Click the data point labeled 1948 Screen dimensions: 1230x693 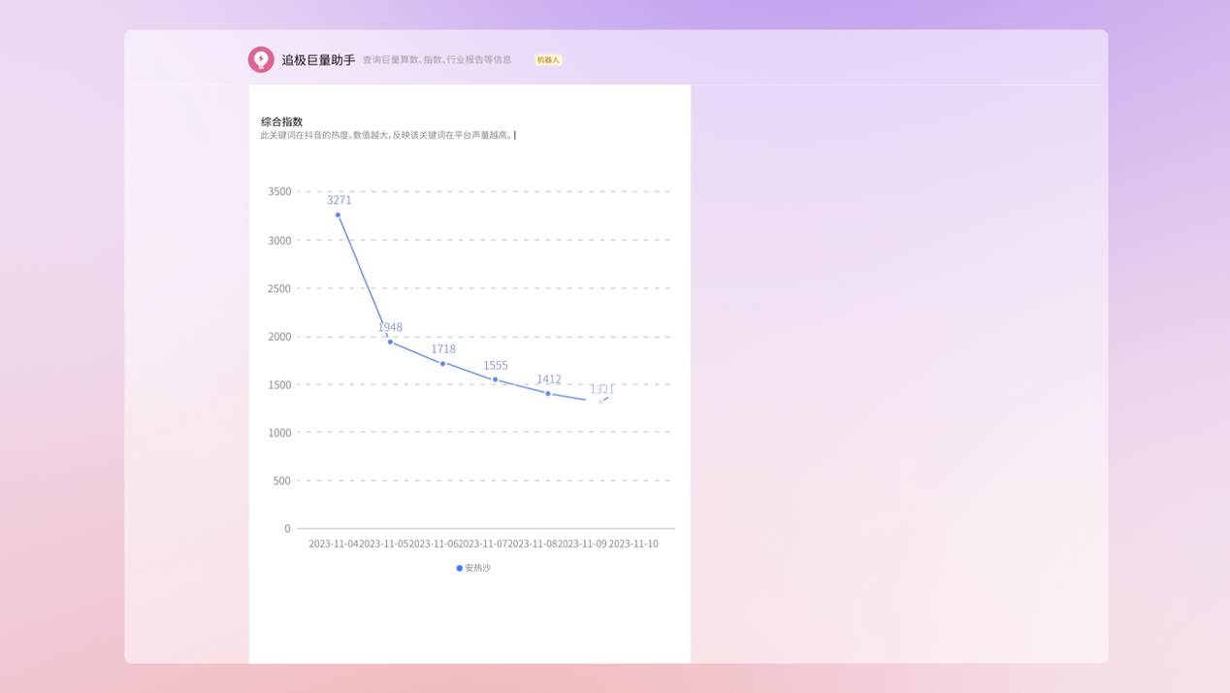click(x=390, y=342)
